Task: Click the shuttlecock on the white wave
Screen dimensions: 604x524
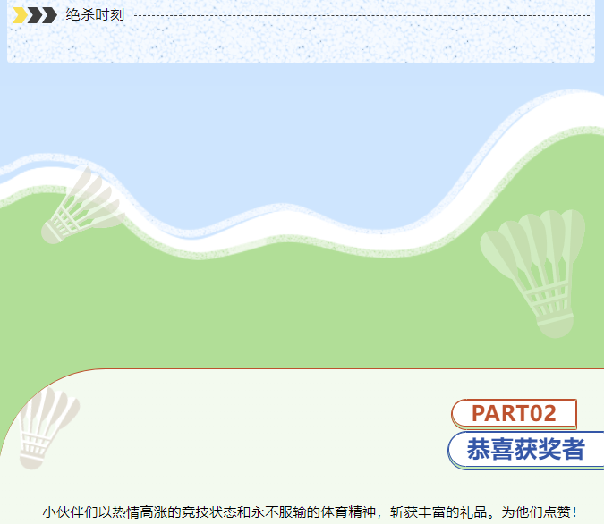Action: tap(82, 207)
